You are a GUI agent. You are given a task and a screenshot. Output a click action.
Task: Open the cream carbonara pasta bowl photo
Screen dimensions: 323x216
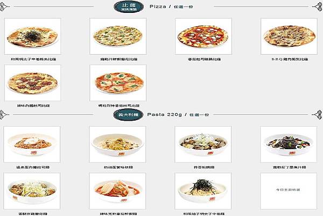117,144
